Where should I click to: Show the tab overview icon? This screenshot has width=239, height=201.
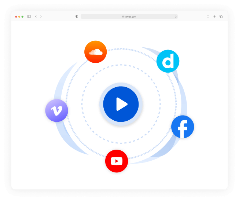coord(221,17)
